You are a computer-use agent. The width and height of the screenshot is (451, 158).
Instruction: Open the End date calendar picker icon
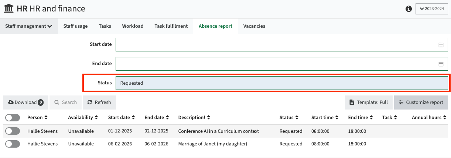(441, 64)
